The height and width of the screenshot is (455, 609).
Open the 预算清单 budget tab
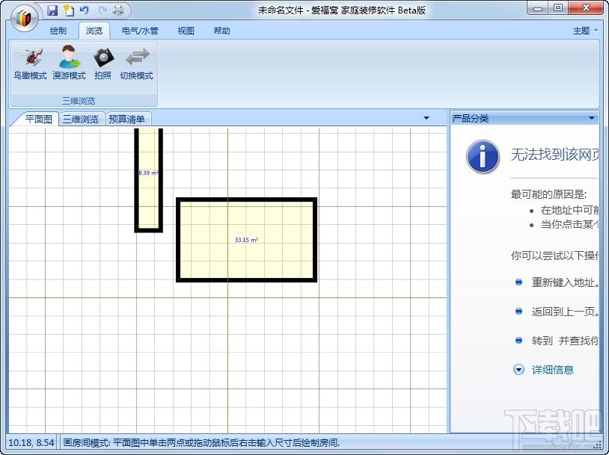126,119
